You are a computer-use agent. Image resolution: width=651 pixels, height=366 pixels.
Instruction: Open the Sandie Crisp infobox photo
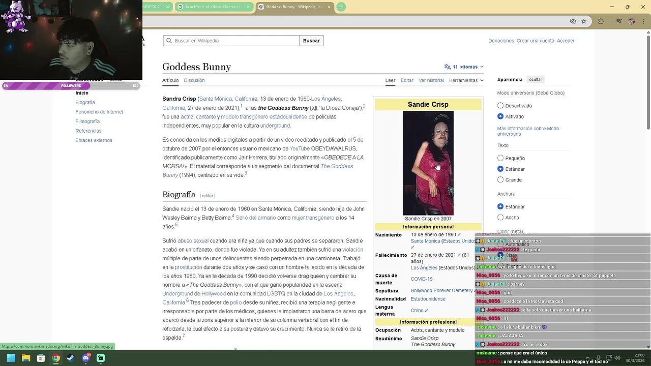(x=428, y=163)
